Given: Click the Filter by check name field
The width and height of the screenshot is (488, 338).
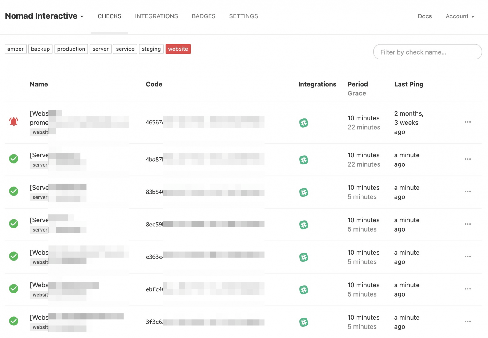Looking at the screenshot, I should 427,52.
